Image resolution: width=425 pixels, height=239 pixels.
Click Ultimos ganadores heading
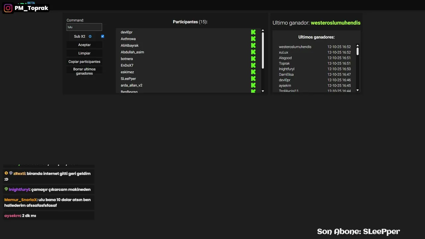316,37
